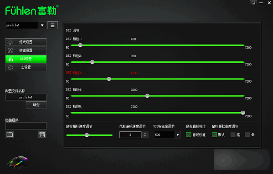Viewport: 273px width, 174px height.
Task: Toggle the 默认 lift height checkbox
Action: click(x=214, y=134)
